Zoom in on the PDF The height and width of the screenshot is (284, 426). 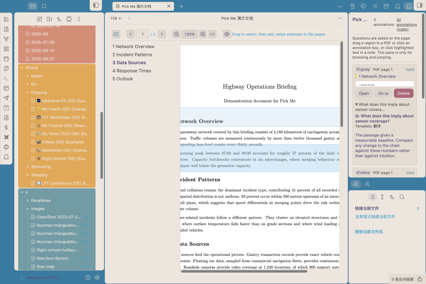pos(203,34)
